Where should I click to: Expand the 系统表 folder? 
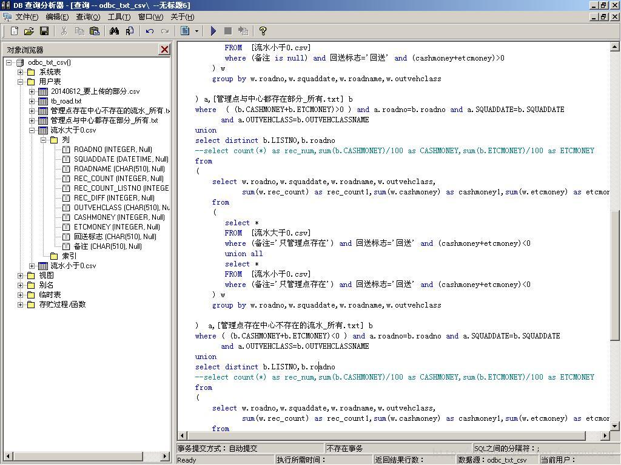(x=20, y=73)
